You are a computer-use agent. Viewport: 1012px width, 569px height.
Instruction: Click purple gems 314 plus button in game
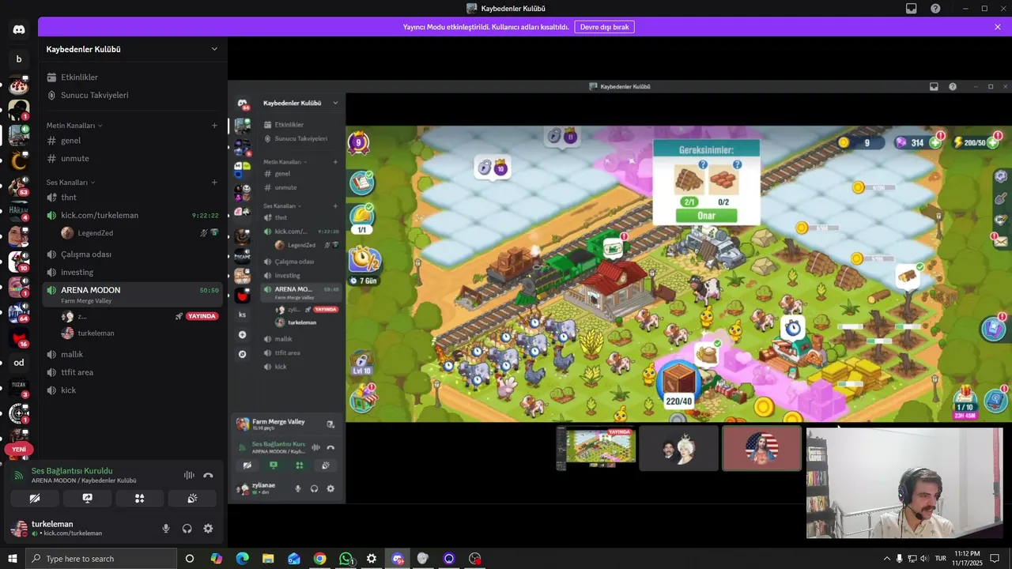point(935,143)
